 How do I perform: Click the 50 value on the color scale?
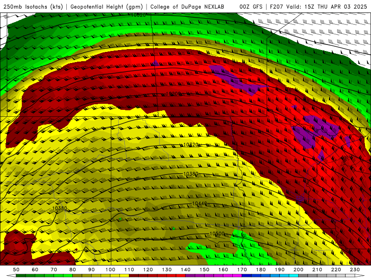pos(16,270)
